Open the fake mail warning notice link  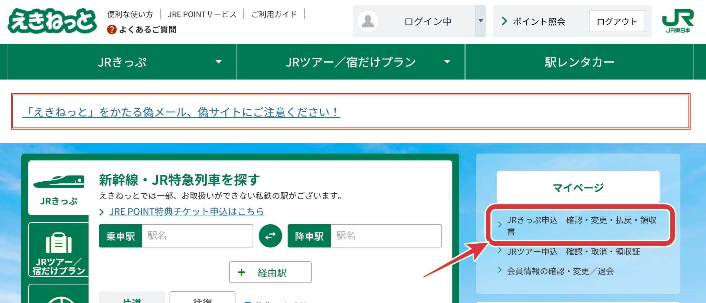point(181,112)
